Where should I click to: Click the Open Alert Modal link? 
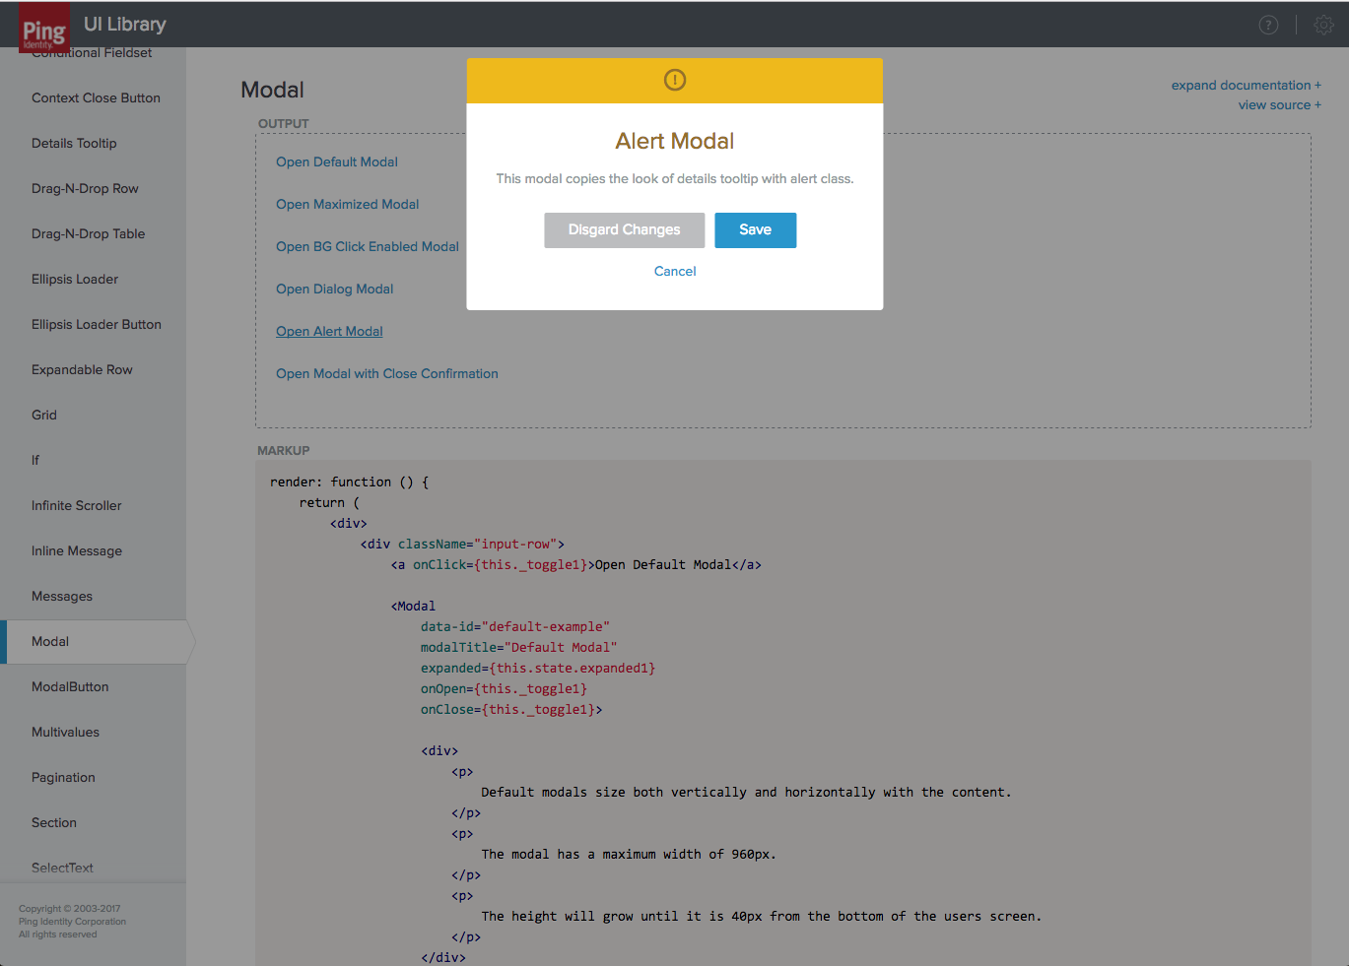pyautogui.click(x=329, y=332)
